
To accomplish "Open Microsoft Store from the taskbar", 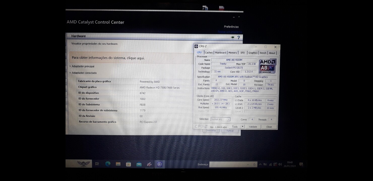I will (x=129, y=164).
